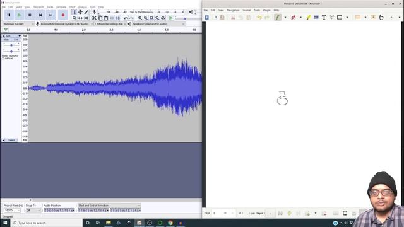Click the playback meter speaker icon
This screenshot has height=227, width=404.
tap(191, 12)
